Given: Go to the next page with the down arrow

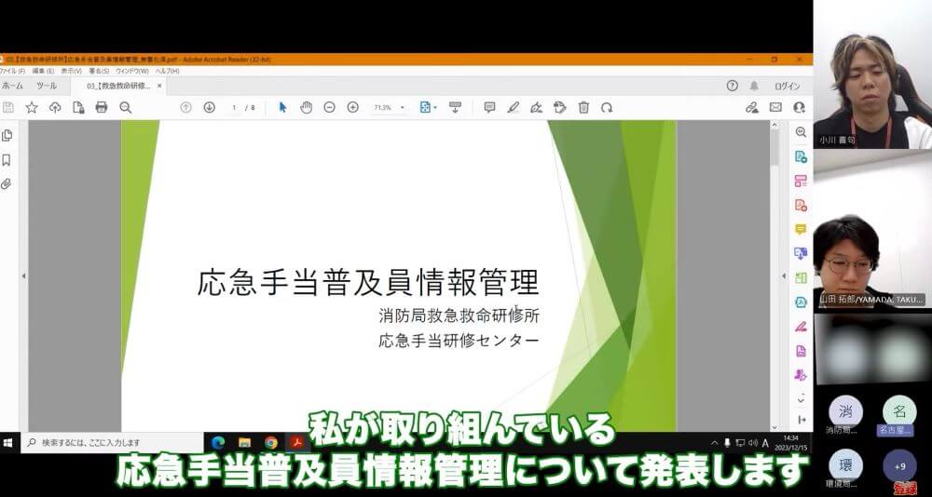Looking at the screenshot, I should coord(209,107).
